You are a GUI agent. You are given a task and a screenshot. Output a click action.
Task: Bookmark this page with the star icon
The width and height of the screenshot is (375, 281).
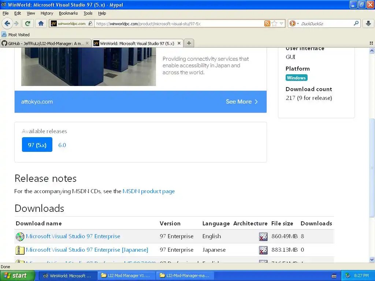click(x=274, y=23)
